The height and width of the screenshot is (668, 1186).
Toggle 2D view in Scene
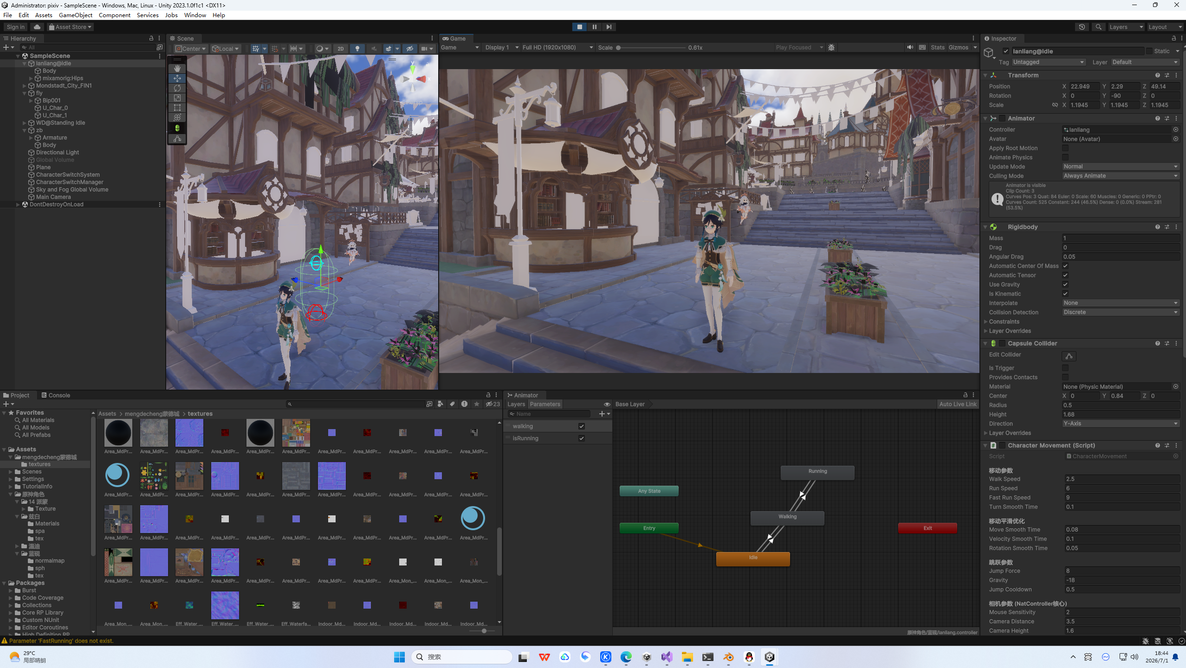coord(341,49)
